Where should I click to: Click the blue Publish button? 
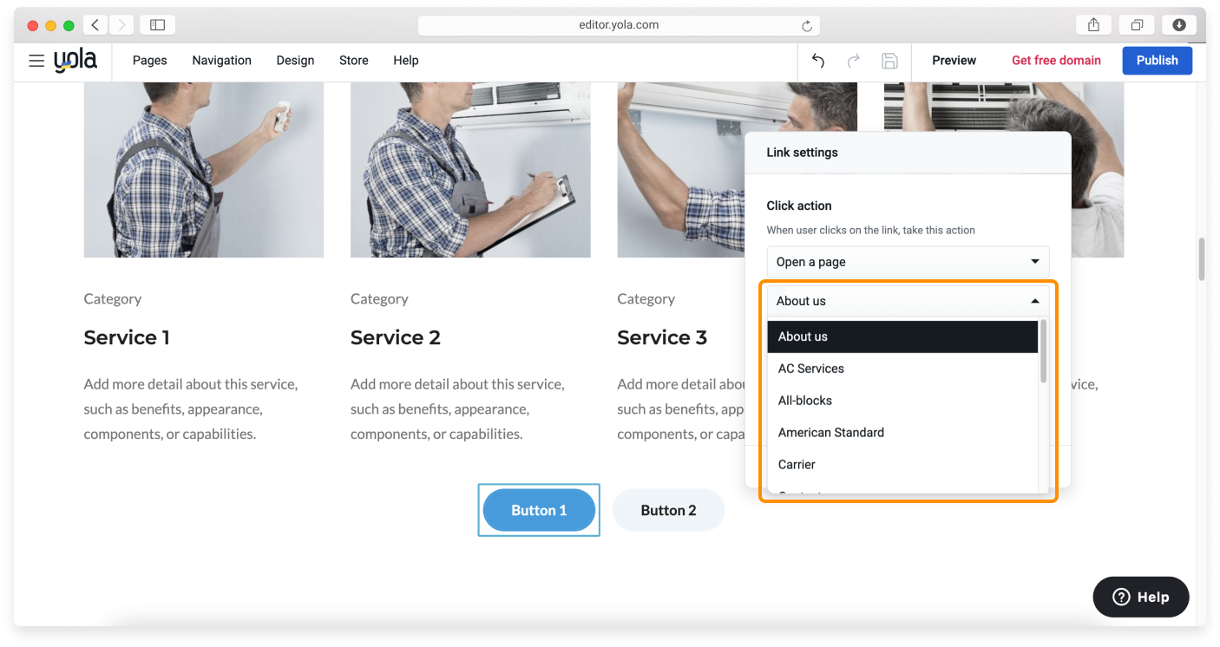pyautogui.click(x=1157, y=61)
